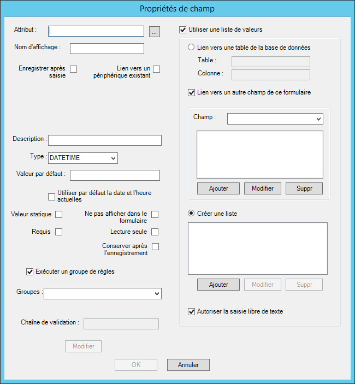Enable the Valeur statique checkbox
355x384 pixels.
(x=59, y=214)
